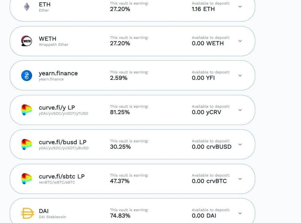Click the curve.fi/busd LP vault name
Viewport: 301px width, 223px height.
(62, 142)
